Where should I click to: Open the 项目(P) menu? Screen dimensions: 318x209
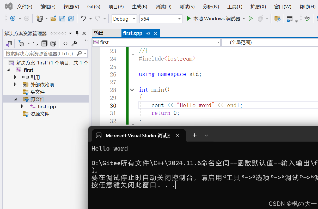(x=116, y=7)
